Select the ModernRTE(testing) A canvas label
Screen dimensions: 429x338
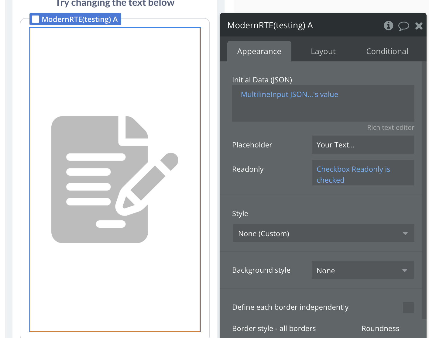click(x=79, y=19)
